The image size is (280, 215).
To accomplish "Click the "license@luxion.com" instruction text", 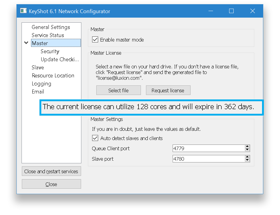I will pos(119,78).
